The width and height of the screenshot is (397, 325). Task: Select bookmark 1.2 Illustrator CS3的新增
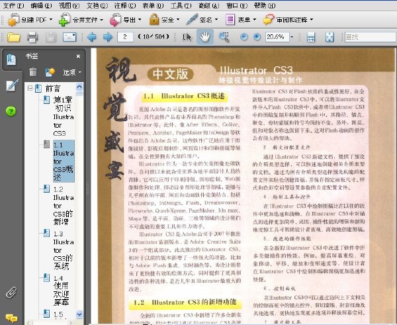pyautogui.click(x=63, y=205)
